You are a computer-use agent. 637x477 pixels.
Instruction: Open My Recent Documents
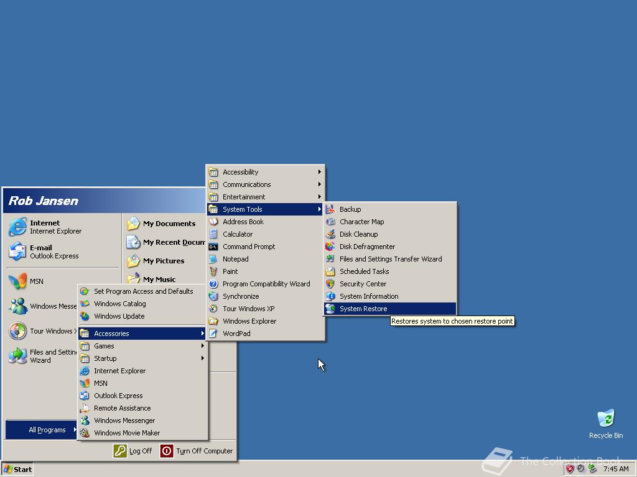click(164, 242)
